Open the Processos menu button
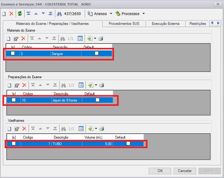The image size is (224, 178). (x=127, y=14)
